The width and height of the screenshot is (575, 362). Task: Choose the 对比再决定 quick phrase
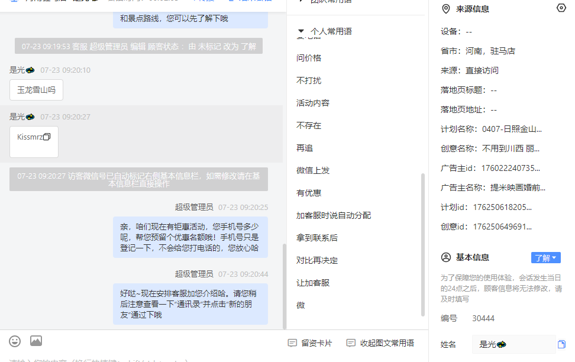(x=317, y=260)
